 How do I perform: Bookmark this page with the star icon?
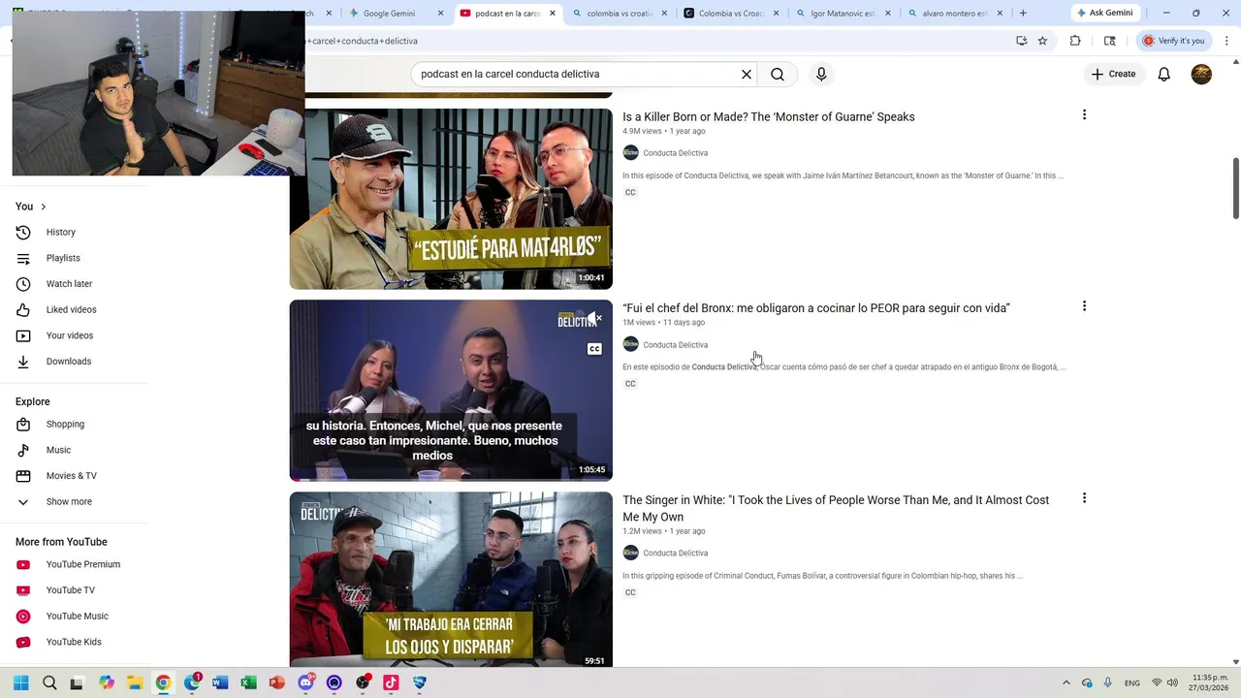pos(1042,41)
